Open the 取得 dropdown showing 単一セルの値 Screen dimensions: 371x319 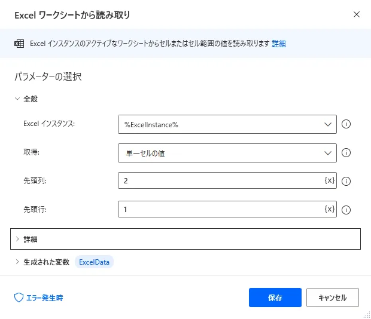[x=227, y=153]
